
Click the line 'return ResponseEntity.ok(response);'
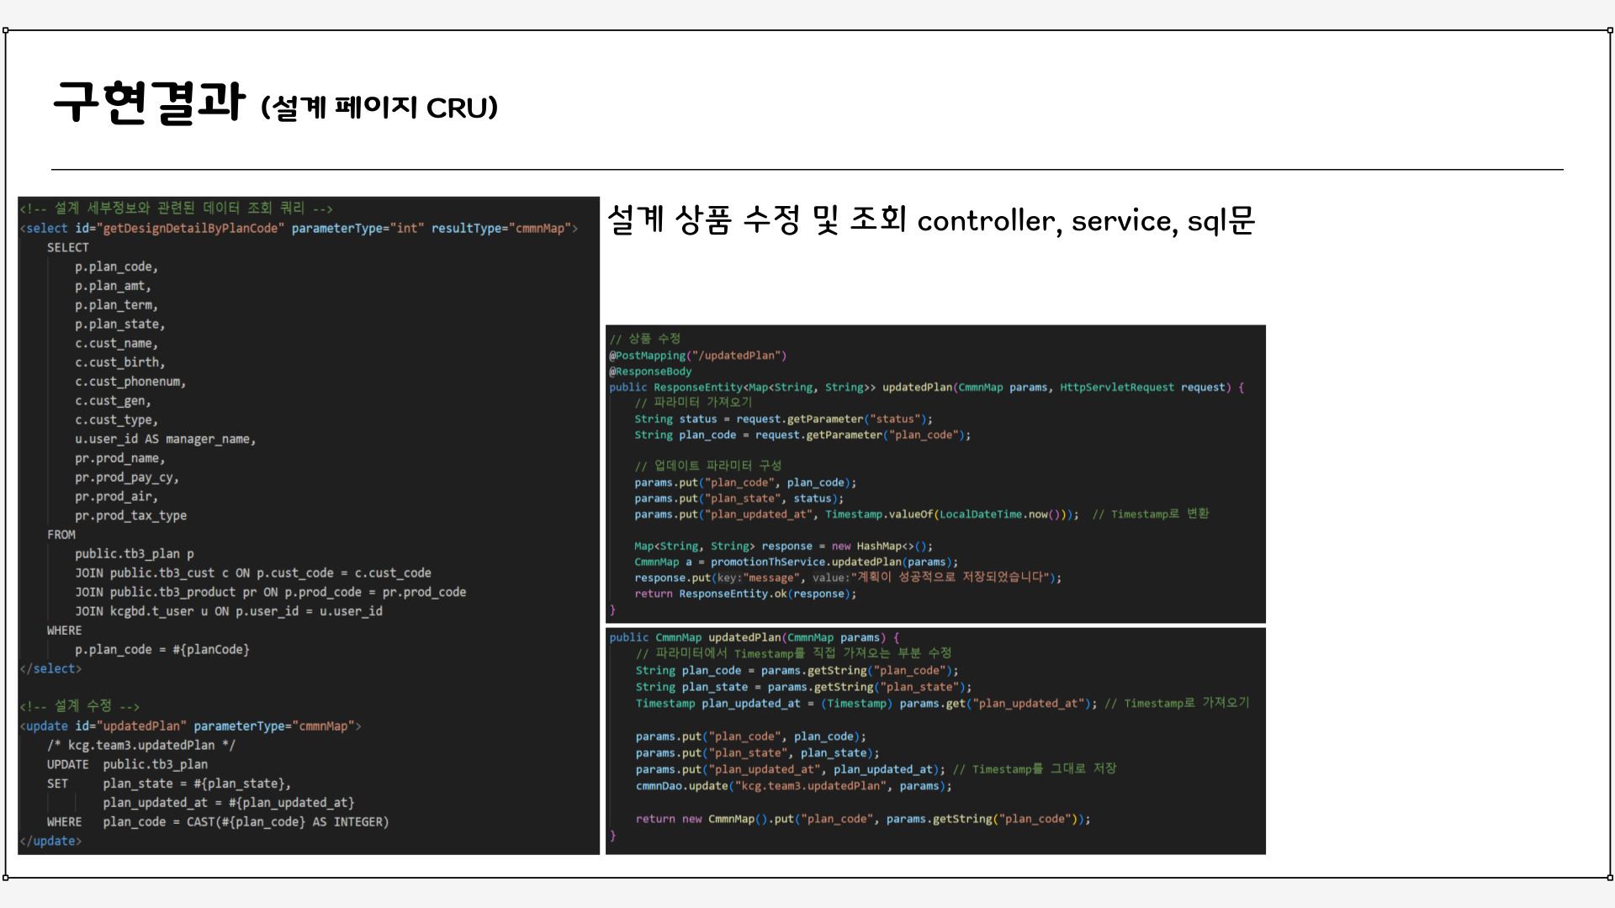coord(745,594)
